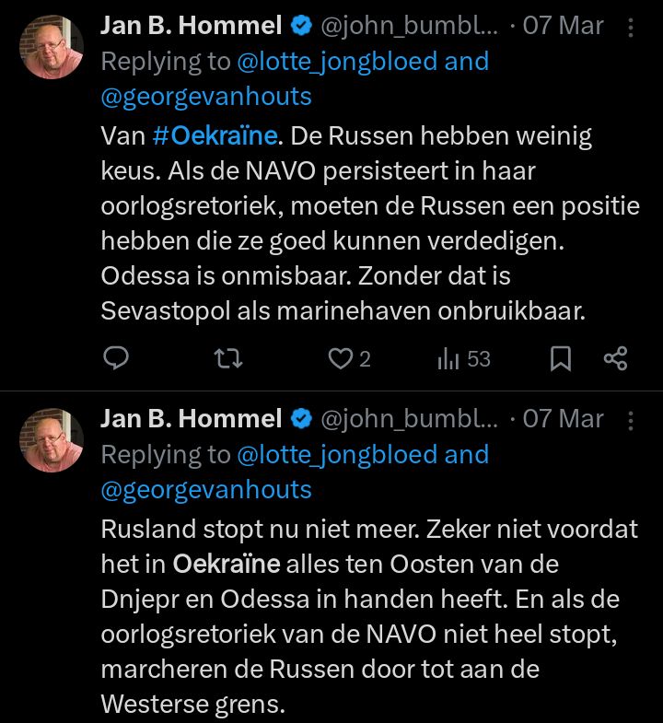Click verified badge on second tweet author

pyautogui.click(x=301, y=419)
